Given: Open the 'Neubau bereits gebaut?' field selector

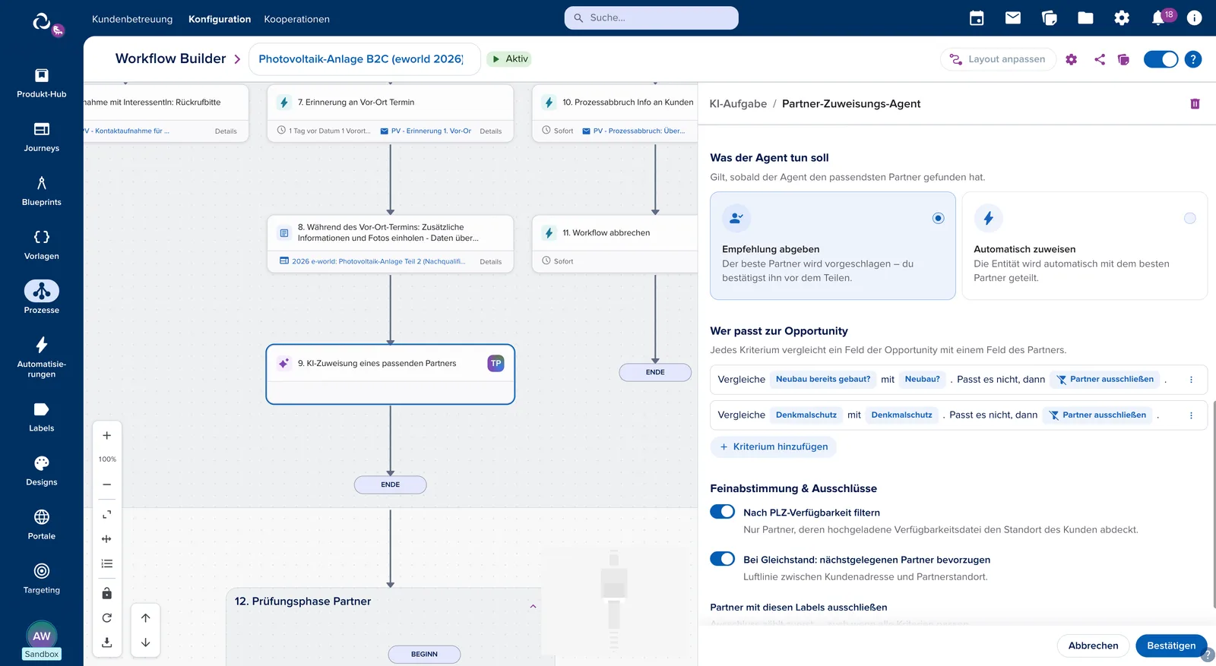Looking at the screenshot, I should point(823,379).
